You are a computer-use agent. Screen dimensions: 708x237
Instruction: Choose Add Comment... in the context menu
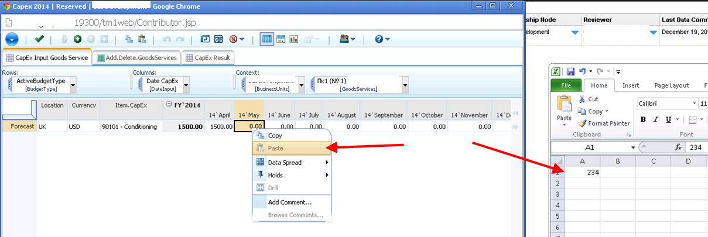tap(291, 202)
